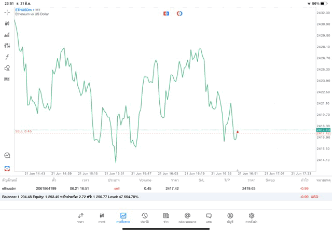
Task: Open the mailbox (กล่องจดหมาย) tab
Action: tap(187, 217)
